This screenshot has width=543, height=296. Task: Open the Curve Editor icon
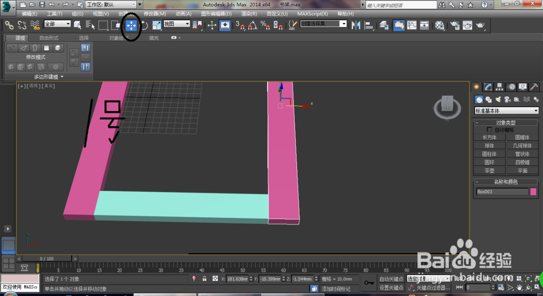[x=412, y=25]
